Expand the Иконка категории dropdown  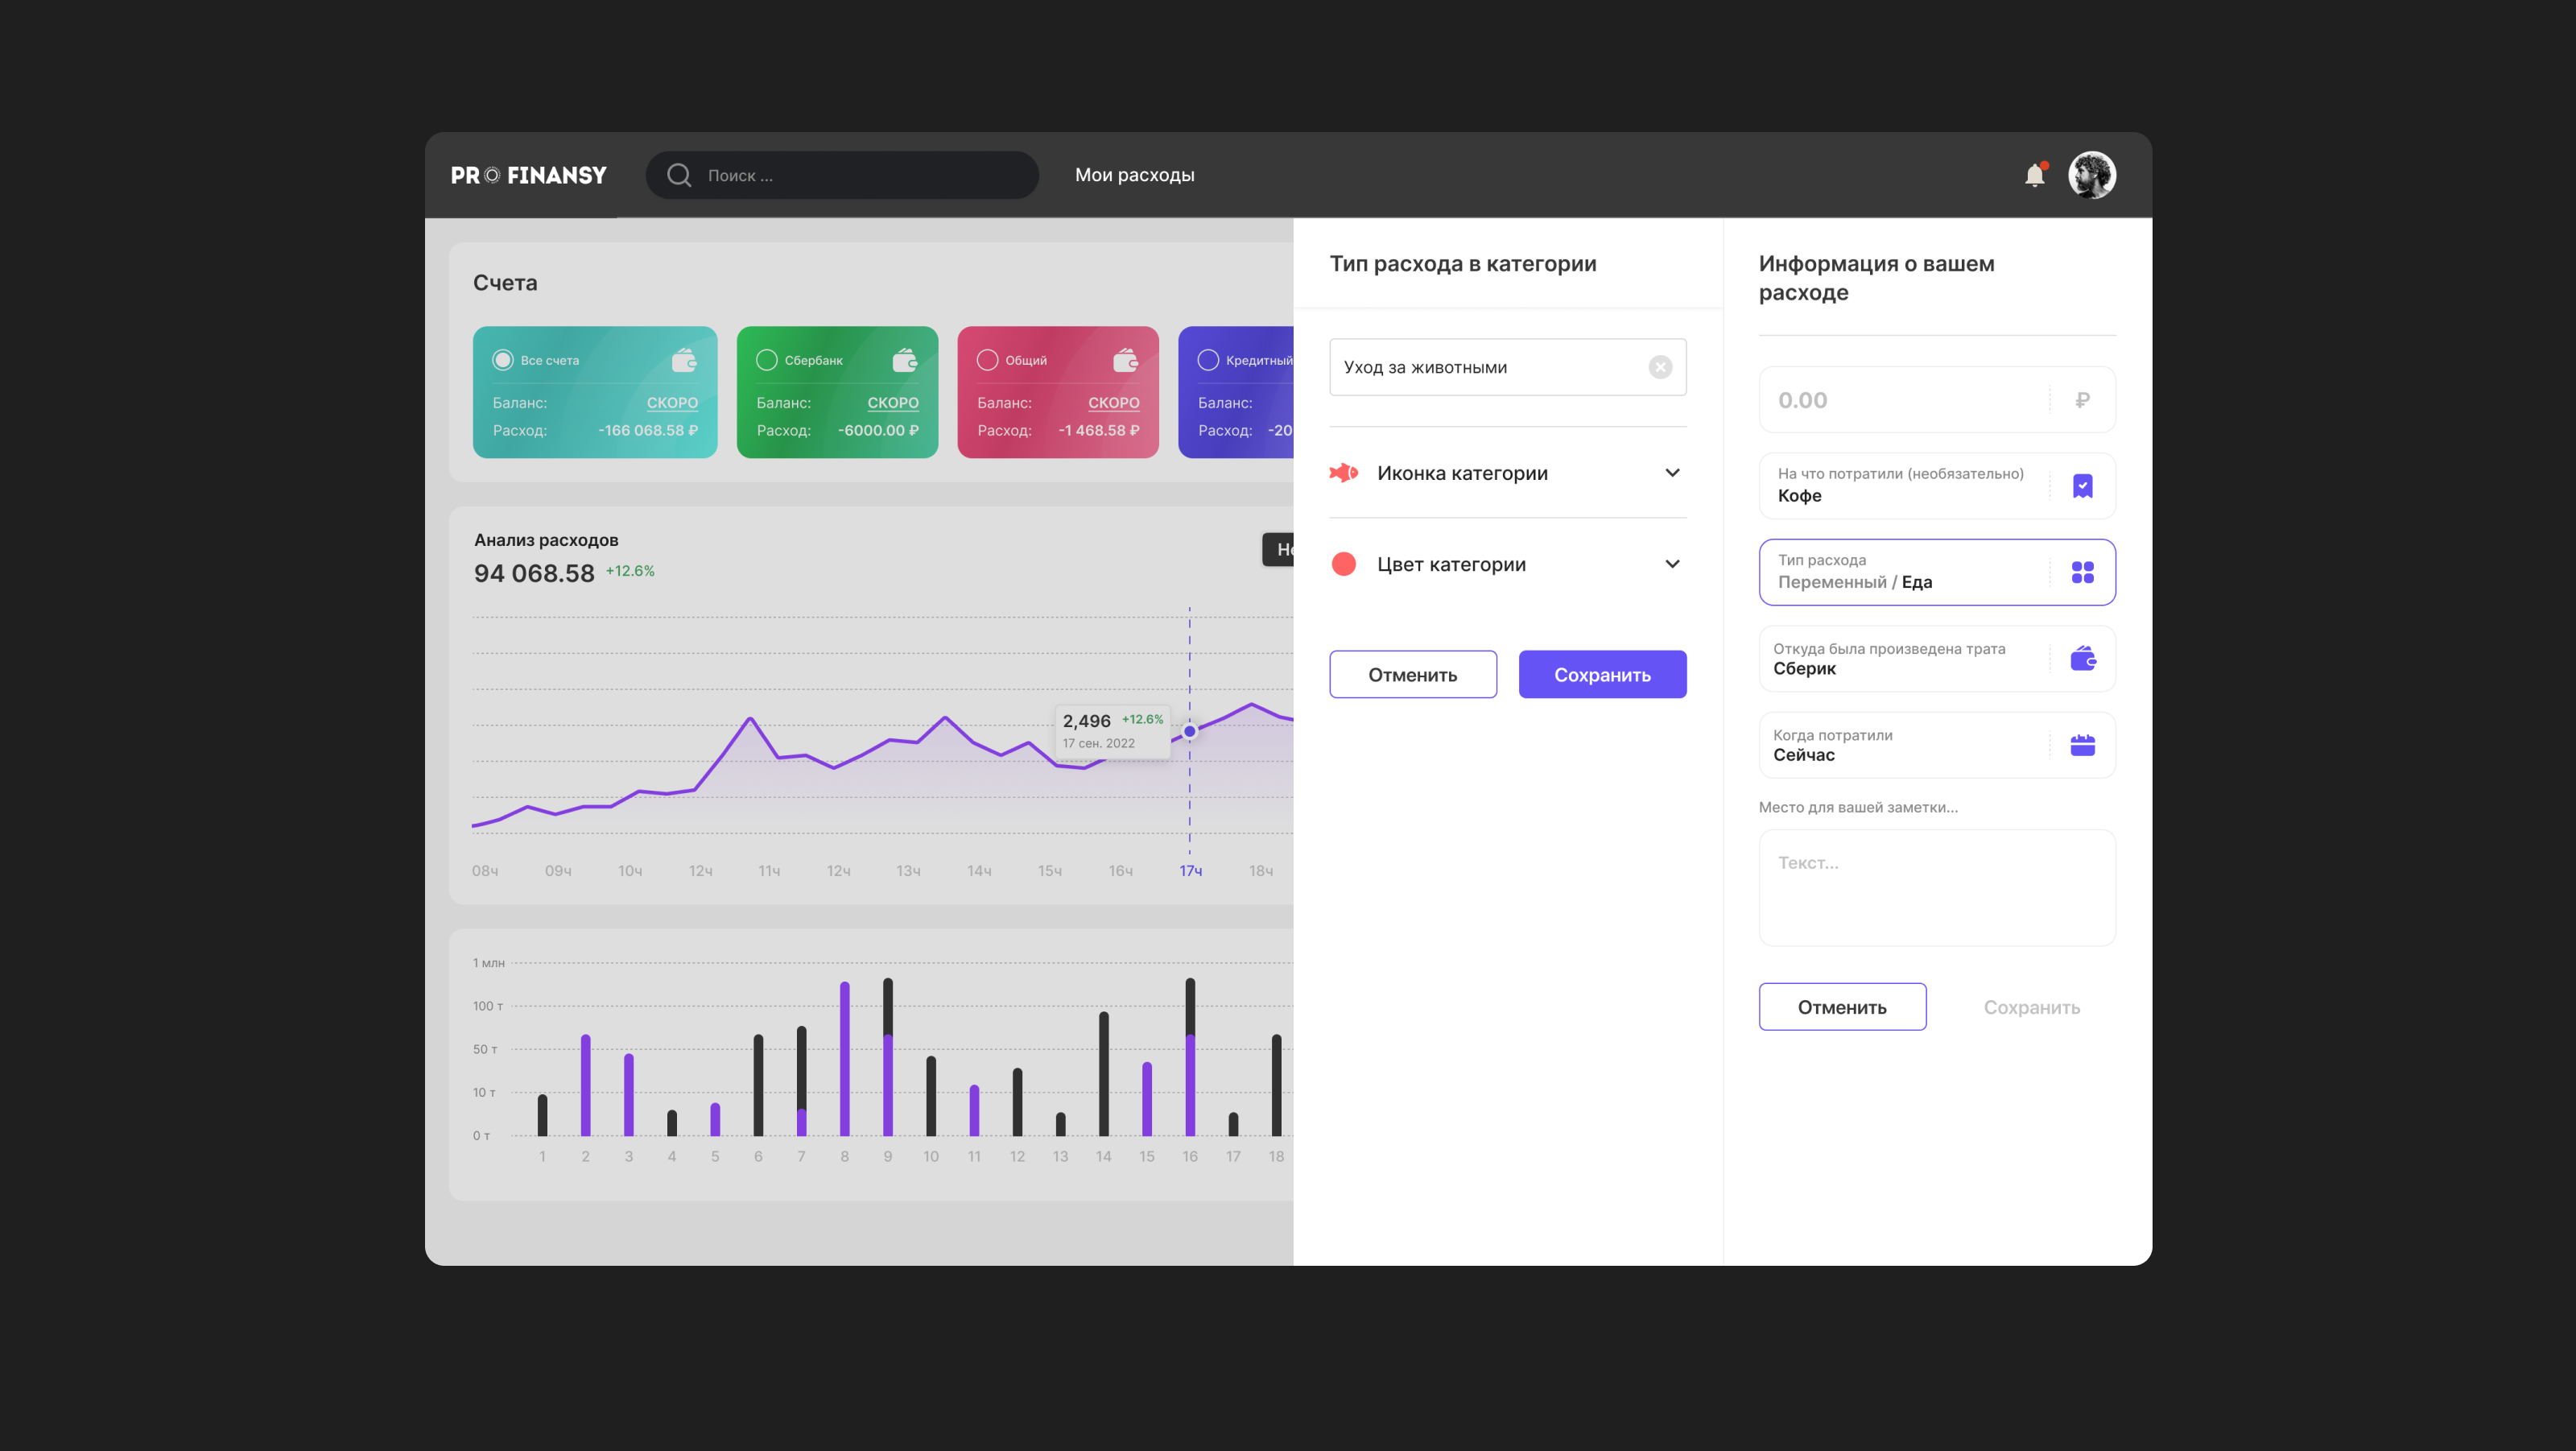tap(1673, 473)
